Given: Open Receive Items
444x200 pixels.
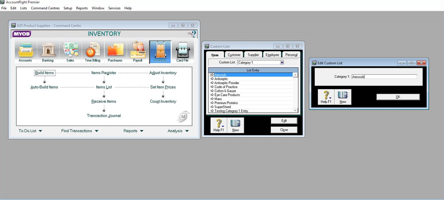Looking at the screenshot, I should pos(104,102).
